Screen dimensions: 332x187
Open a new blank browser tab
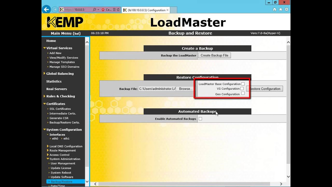coord(174,10)
